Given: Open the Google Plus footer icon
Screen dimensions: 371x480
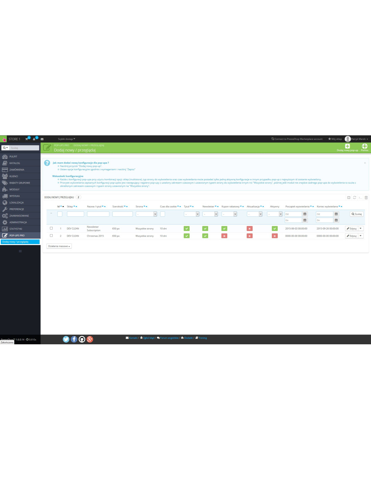Looking at the screenshot, I should pos(90,339).
